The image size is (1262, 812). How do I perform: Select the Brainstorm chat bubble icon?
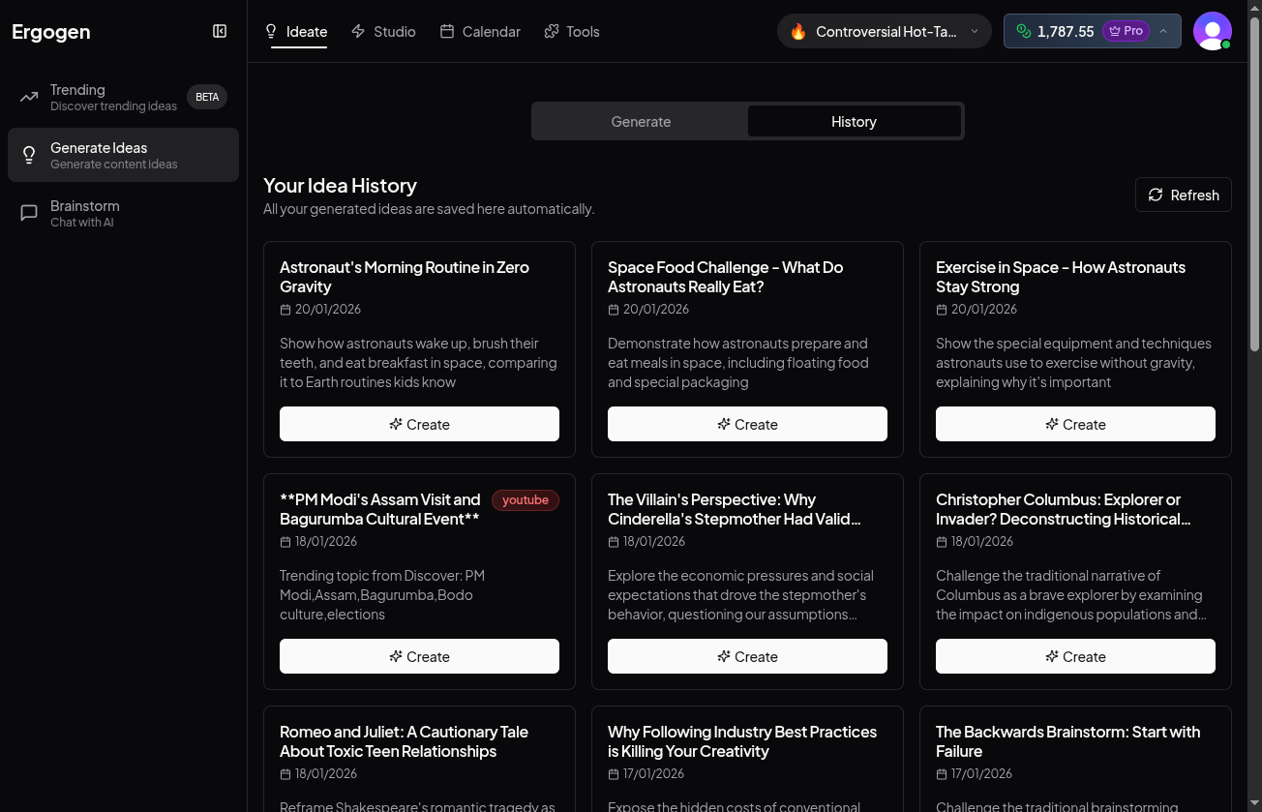point(29,213)
